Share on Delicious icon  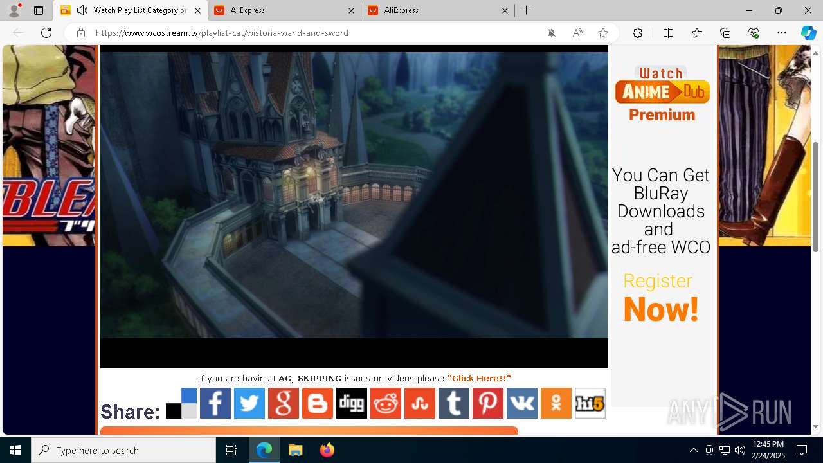pos(181,403)
